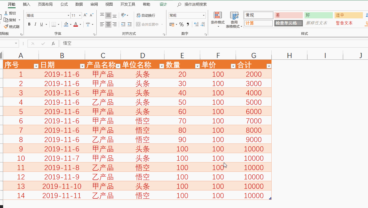Apply the 差 (Bad) cell style
The image size is (368, 208).
click(x=289, y=15)
